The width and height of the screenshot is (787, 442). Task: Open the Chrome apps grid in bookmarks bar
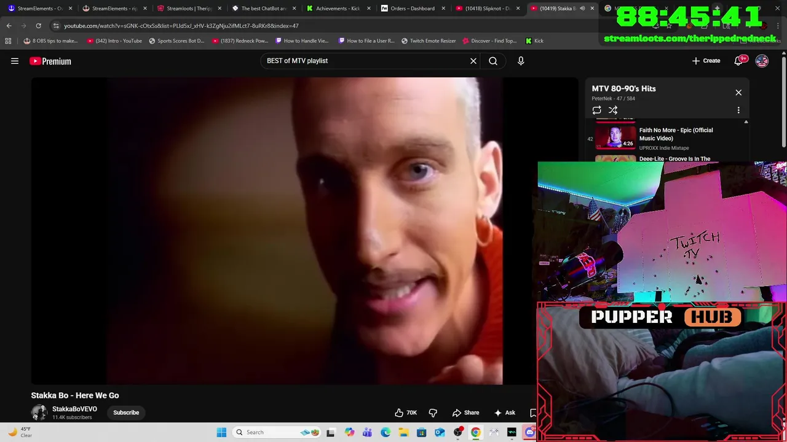coord(8,41)
